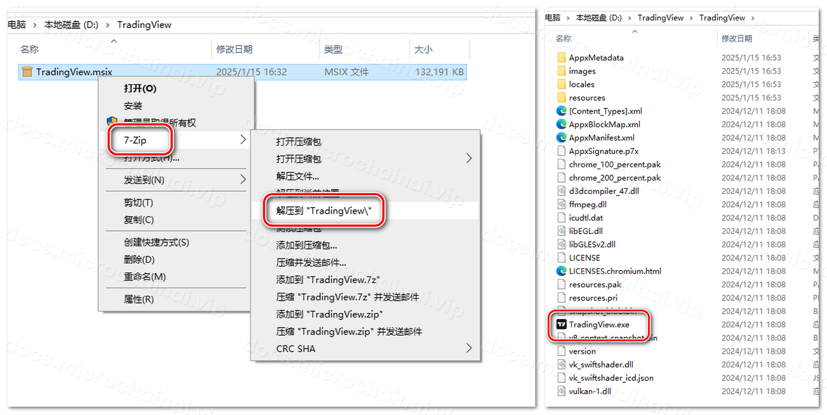Viewport: 827px width, 415px height.
Task: Sort by 修改日期 column in right window
Action: click(737, 38)
